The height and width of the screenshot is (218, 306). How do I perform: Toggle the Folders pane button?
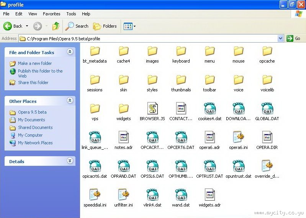point(105,26)
